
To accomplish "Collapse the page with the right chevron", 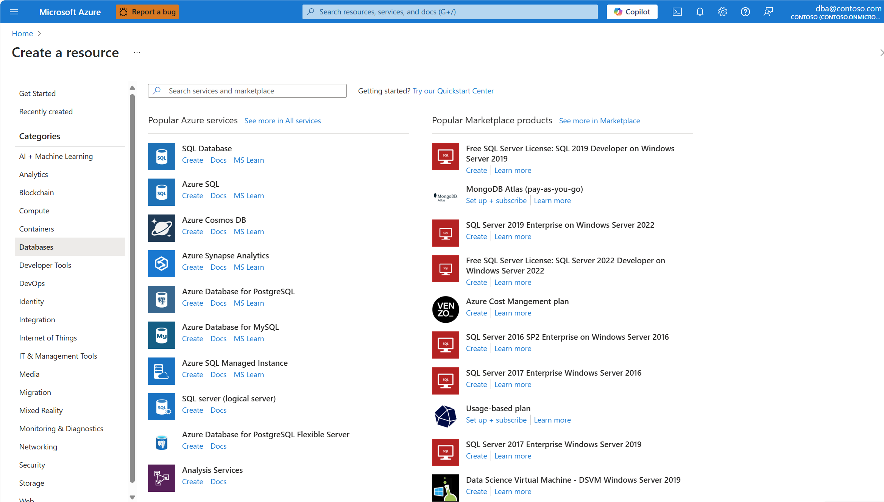I will [880, 53].
